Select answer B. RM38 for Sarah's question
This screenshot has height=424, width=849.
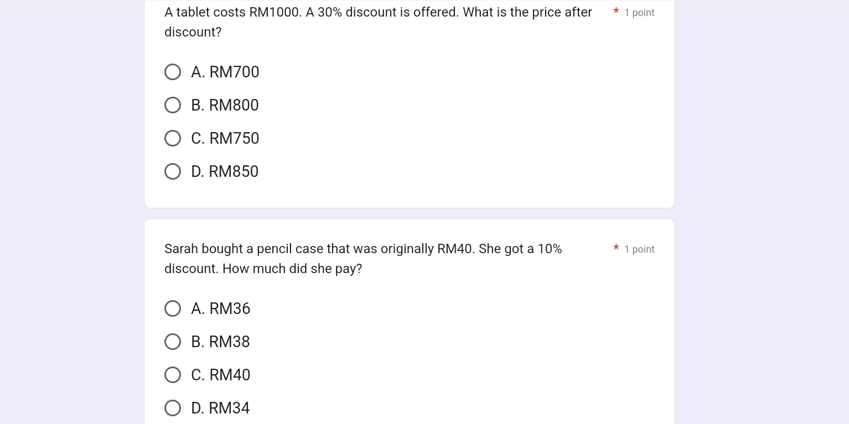pyautogui.click(x=173, y=342)
